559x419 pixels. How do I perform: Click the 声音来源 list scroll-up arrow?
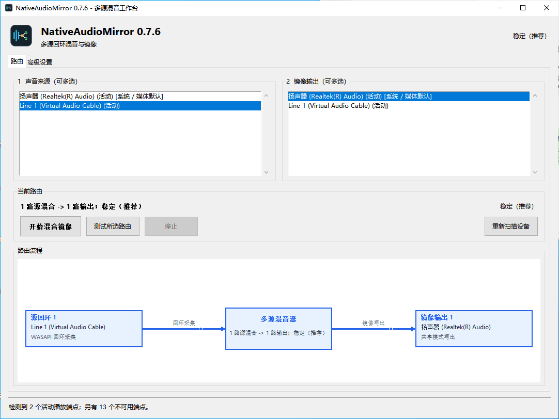tap(266, 96)
